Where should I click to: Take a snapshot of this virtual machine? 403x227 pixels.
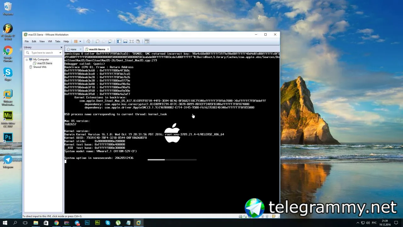point(98,41)
